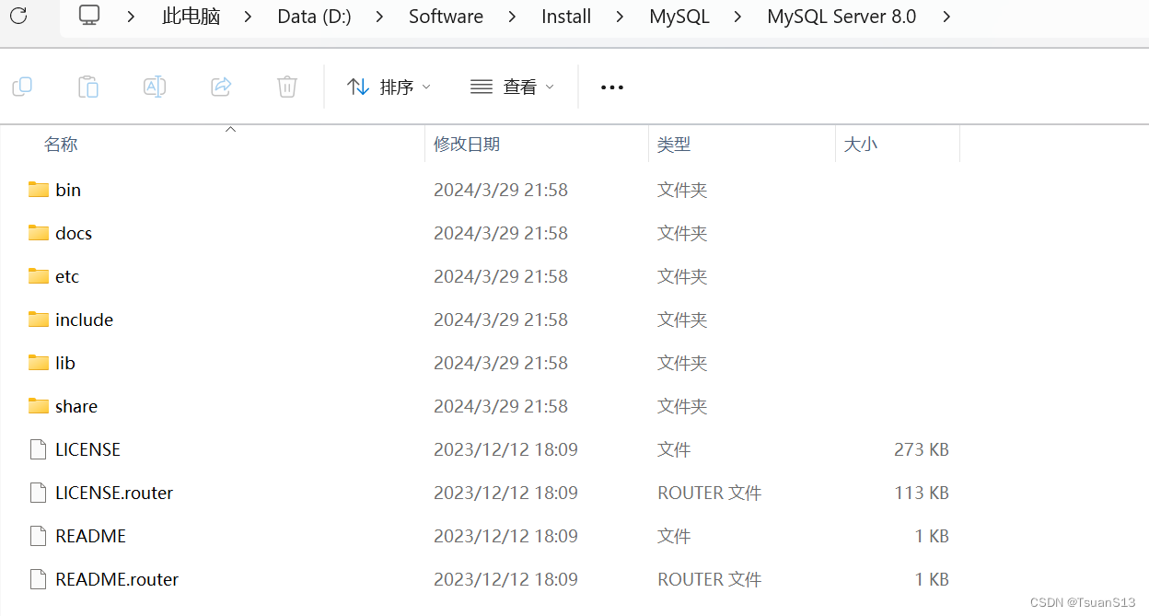Click the include folder icon

(x=39, y=320)
